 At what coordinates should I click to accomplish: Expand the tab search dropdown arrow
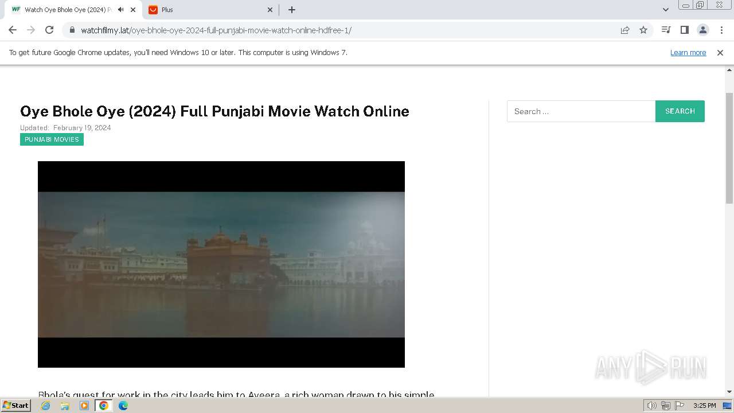[666, 10]
